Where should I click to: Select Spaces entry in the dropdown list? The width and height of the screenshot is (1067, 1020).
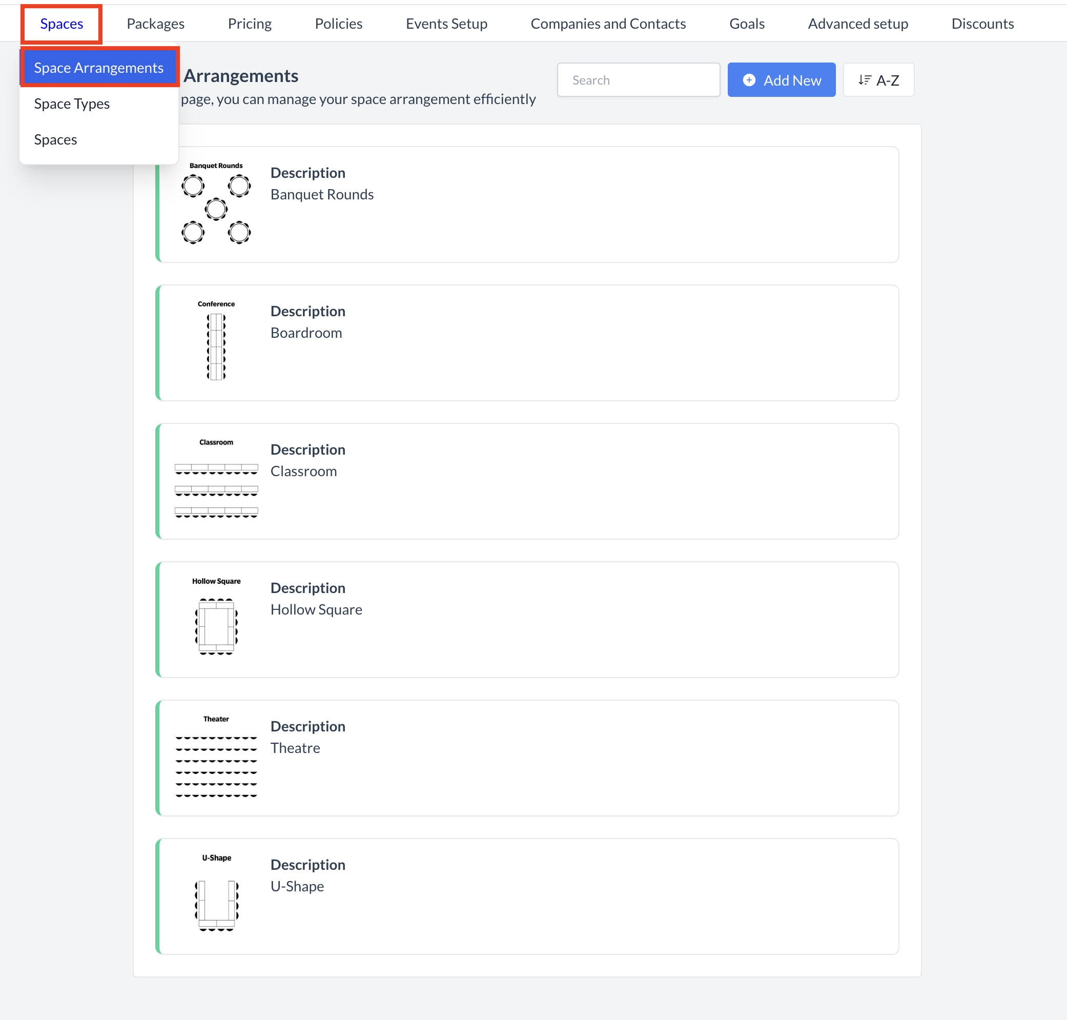(55, 140)
